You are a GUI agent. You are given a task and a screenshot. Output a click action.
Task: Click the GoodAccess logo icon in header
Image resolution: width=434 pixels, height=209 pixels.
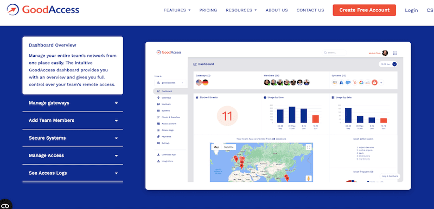pos(12,10)
